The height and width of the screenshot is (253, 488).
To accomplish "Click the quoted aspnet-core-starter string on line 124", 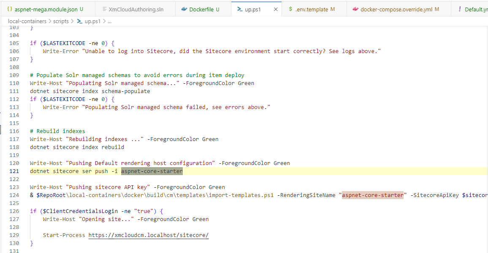I will 372,195.
